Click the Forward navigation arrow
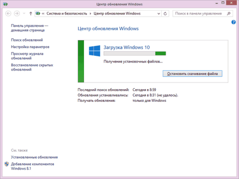This screenshot has width=239, height=179. [17, 14]
